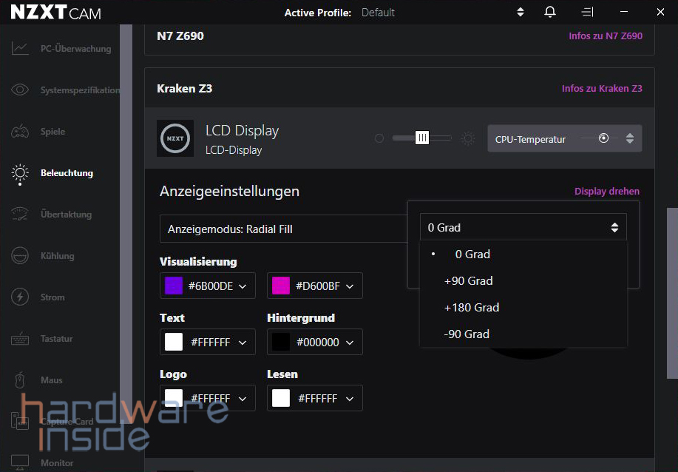The image size is (678, 472).
Task: Open the CPU-Temperatur display mode dropdown
Action: pyautogui.click(x=565, y=138)
